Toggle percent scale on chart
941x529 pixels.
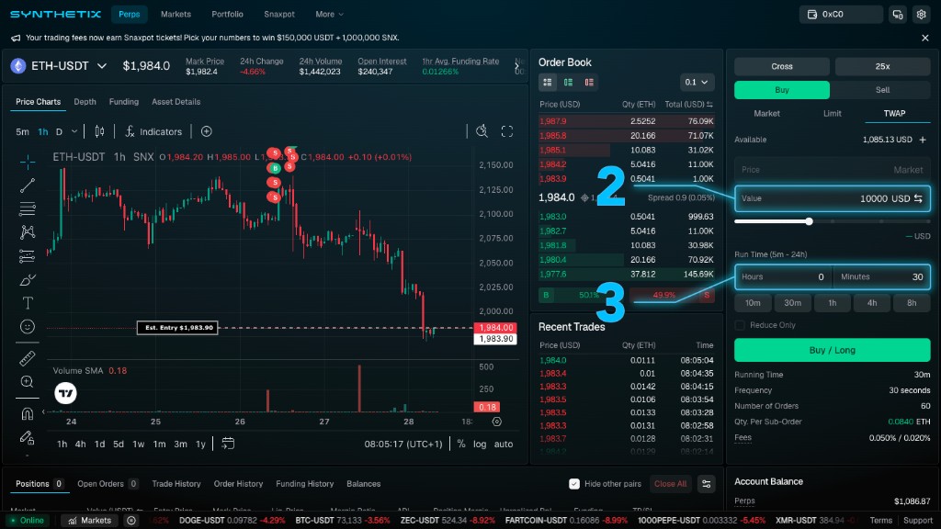[461, 444]
